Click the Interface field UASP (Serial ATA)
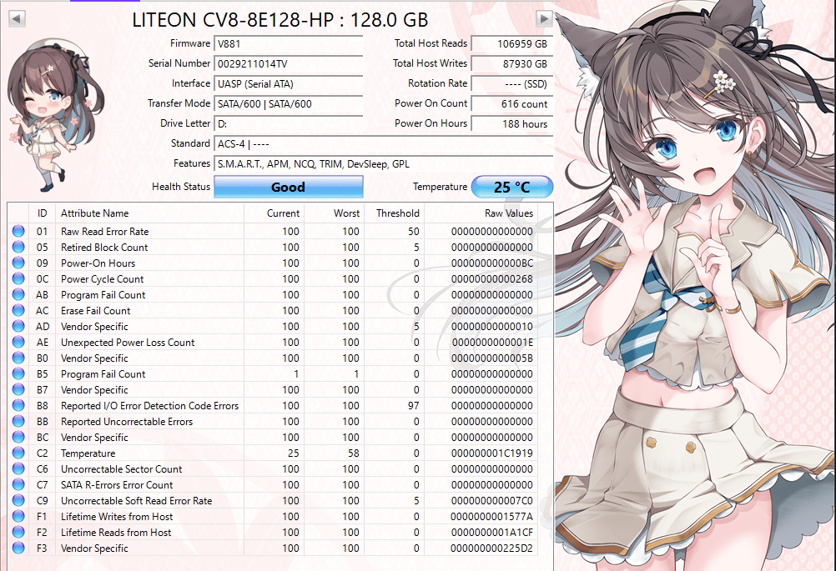This screenshot has width=836, height=571. click(289, 83)
